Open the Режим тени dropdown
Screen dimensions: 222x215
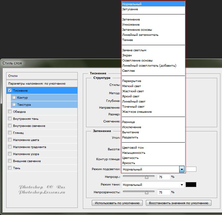pos(182,185)
